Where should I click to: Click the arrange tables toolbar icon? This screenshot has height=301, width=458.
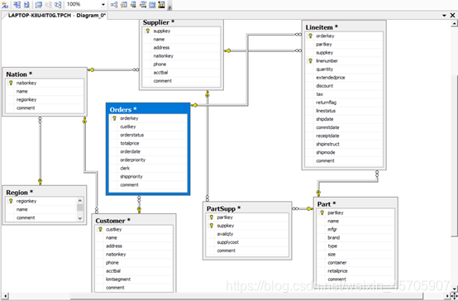58,5
